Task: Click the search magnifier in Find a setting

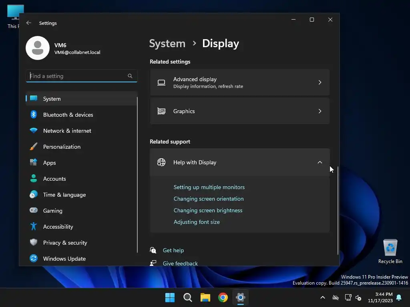Action: click(x=130, y=76)
